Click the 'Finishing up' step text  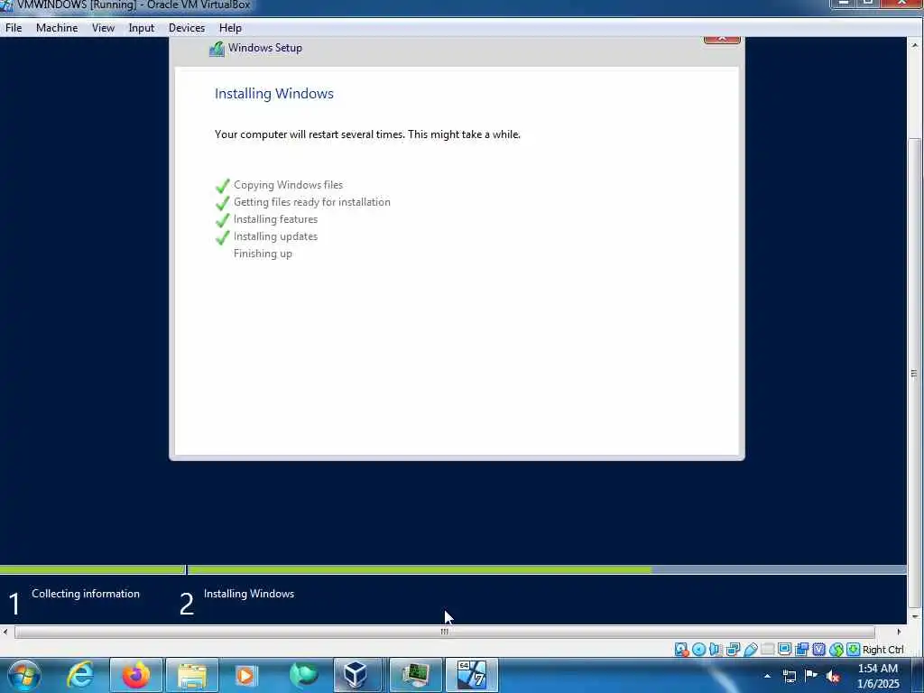[263, 254]
